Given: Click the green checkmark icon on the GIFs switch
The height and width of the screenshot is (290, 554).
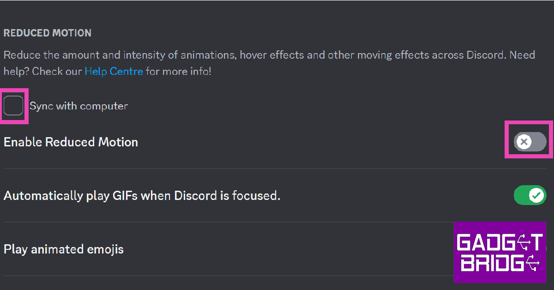Looking at the screenshot, I should [536, 195].
